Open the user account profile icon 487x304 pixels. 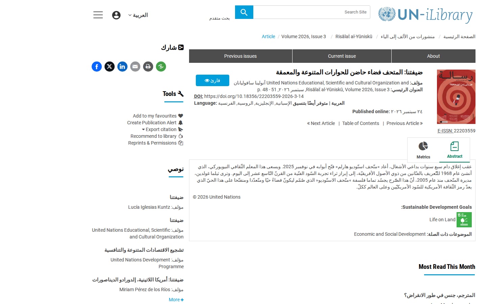(x=116, y=15)
